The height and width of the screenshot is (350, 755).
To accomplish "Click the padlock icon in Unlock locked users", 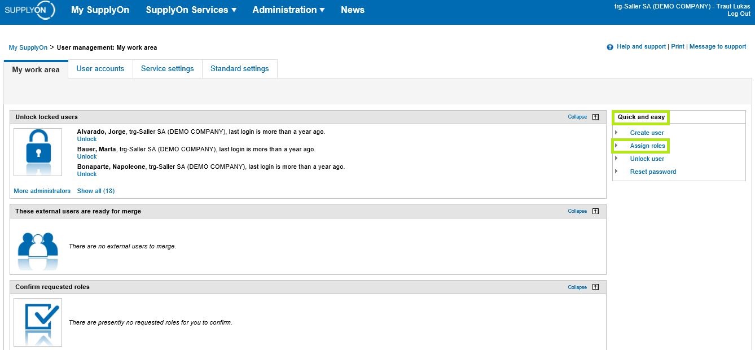I will pyautogui.click(x=38, y=152).
